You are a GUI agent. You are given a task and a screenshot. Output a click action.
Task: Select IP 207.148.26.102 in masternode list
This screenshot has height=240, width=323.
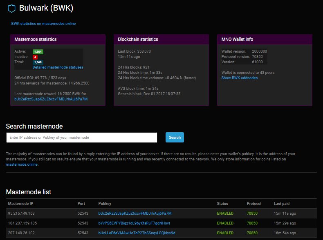point(21,233)
